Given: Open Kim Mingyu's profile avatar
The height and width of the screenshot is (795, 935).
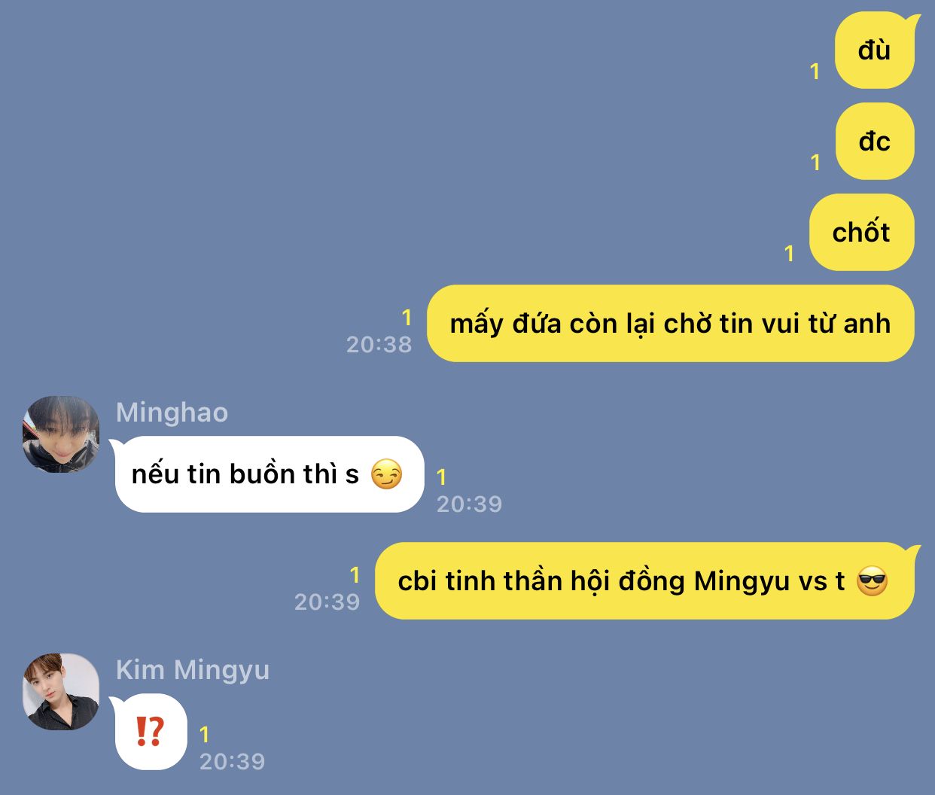Looking at the screenshot, I should tap(61, 692).
